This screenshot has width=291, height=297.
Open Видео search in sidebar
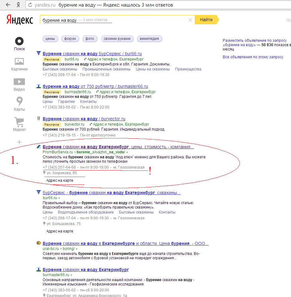click(19, 85)
